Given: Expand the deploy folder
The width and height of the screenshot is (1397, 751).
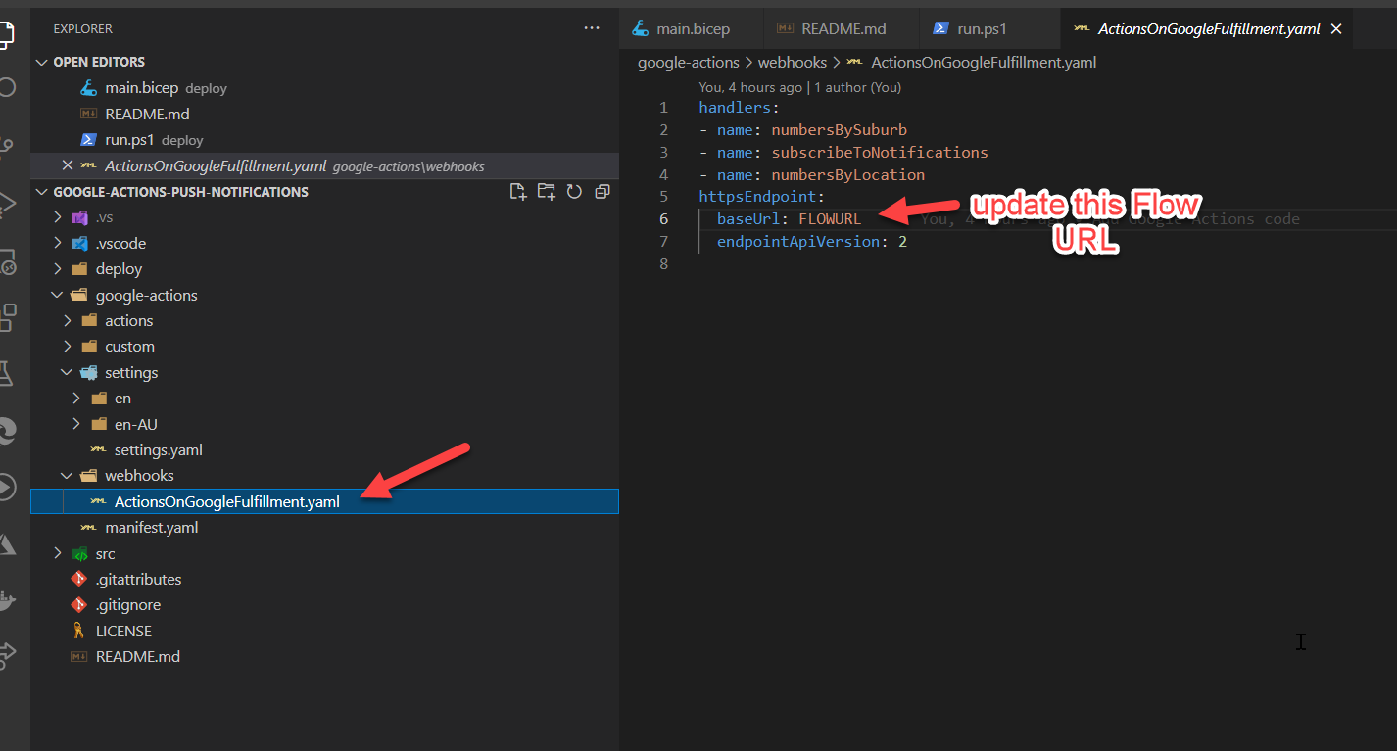Looking at the screenshot, I should (119, 269).
